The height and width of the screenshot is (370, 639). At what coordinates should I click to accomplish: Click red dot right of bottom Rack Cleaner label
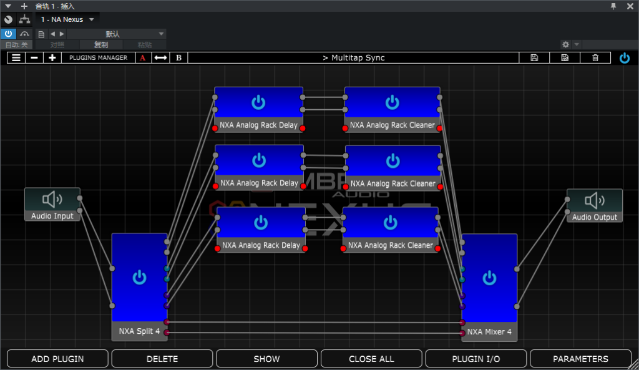[437, 248]
